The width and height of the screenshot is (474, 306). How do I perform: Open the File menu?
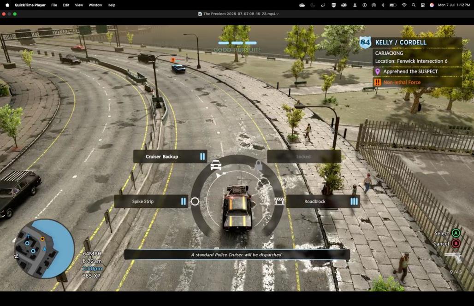coord(54,5)
